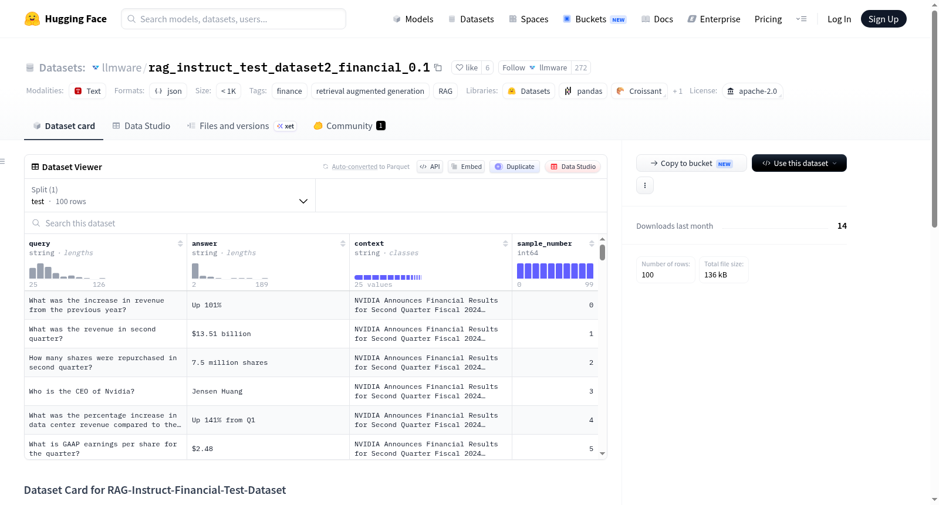Click the Text modality tag
Screen dimensions: 939x505
(x=87, y=91)
